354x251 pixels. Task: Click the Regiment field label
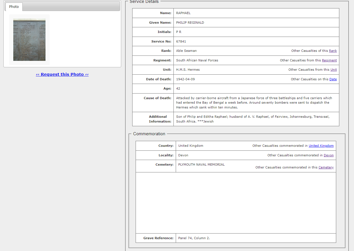point(162,60)
